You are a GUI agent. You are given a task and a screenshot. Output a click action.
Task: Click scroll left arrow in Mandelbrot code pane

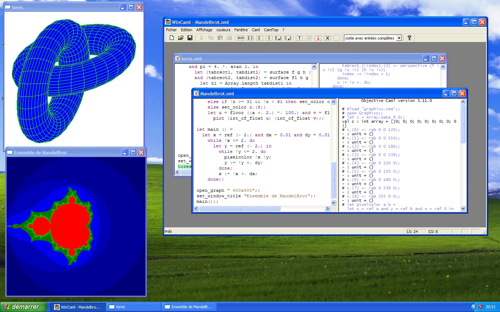[x=196, y=209]
